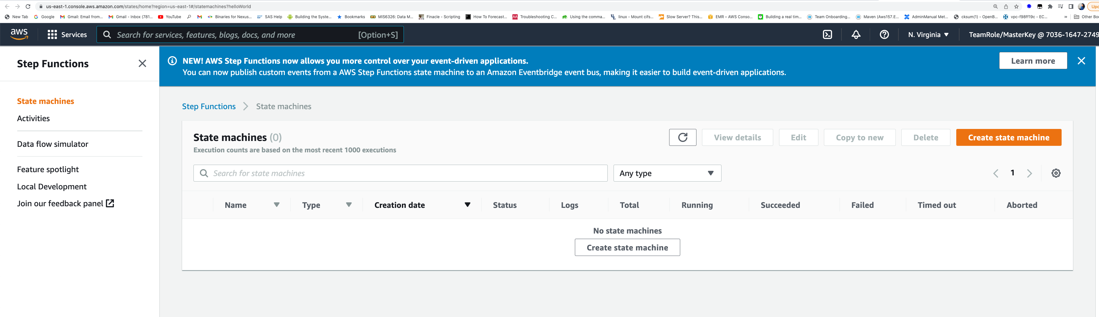Click the info icon in the blue banner
1099x317 pixels.
pos(172,61)
